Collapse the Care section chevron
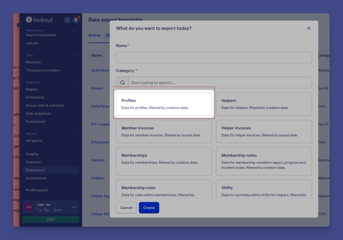The height and width of the screenshot is (240, 343). click(x=74, y=55)
